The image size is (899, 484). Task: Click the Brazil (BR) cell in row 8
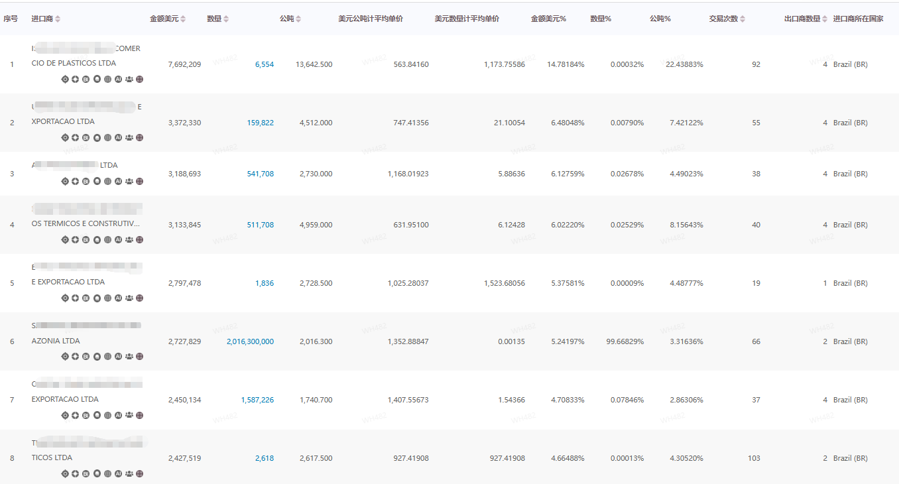850,458
